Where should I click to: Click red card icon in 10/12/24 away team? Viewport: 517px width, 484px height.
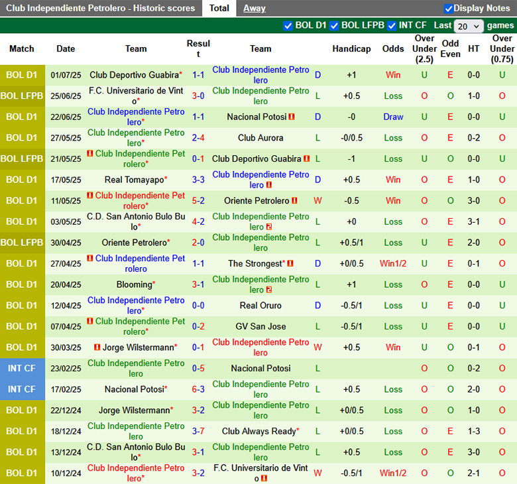(264, 478)
